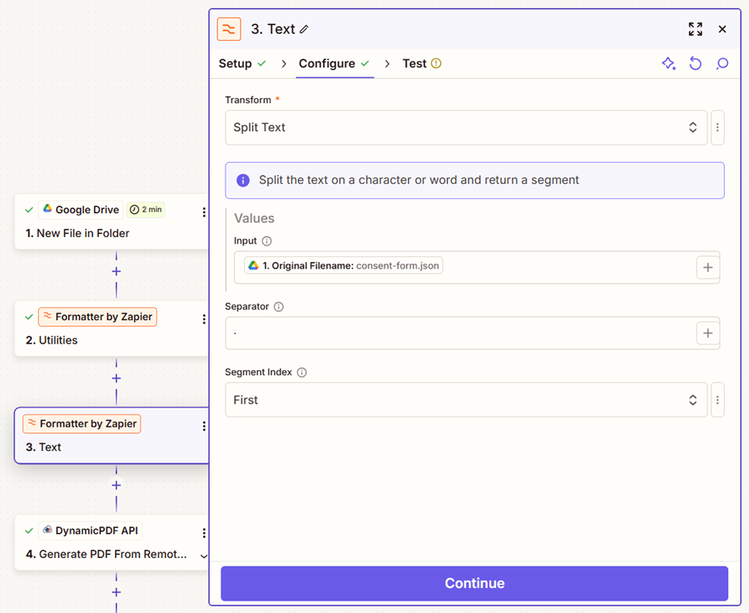
Task: Click the Continue button
Action: [x=474, y=583]
